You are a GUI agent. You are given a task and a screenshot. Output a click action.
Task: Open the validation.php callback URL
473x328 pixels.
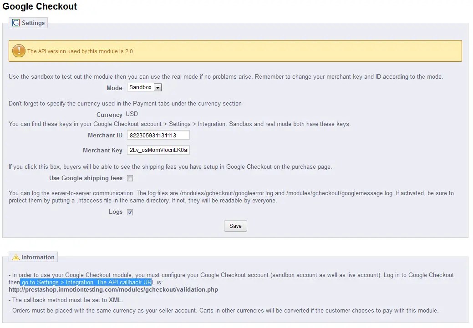113,289
